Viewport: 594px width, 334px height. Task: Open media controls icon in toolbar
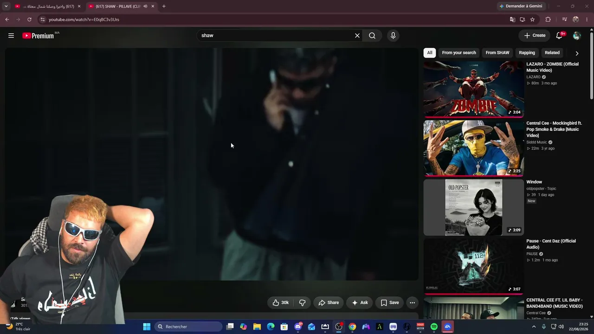564,19
